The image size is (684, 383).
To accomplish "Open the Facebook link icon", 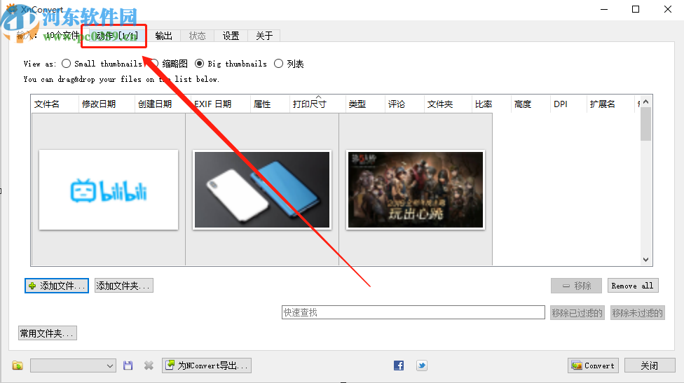I will point(399,365).
